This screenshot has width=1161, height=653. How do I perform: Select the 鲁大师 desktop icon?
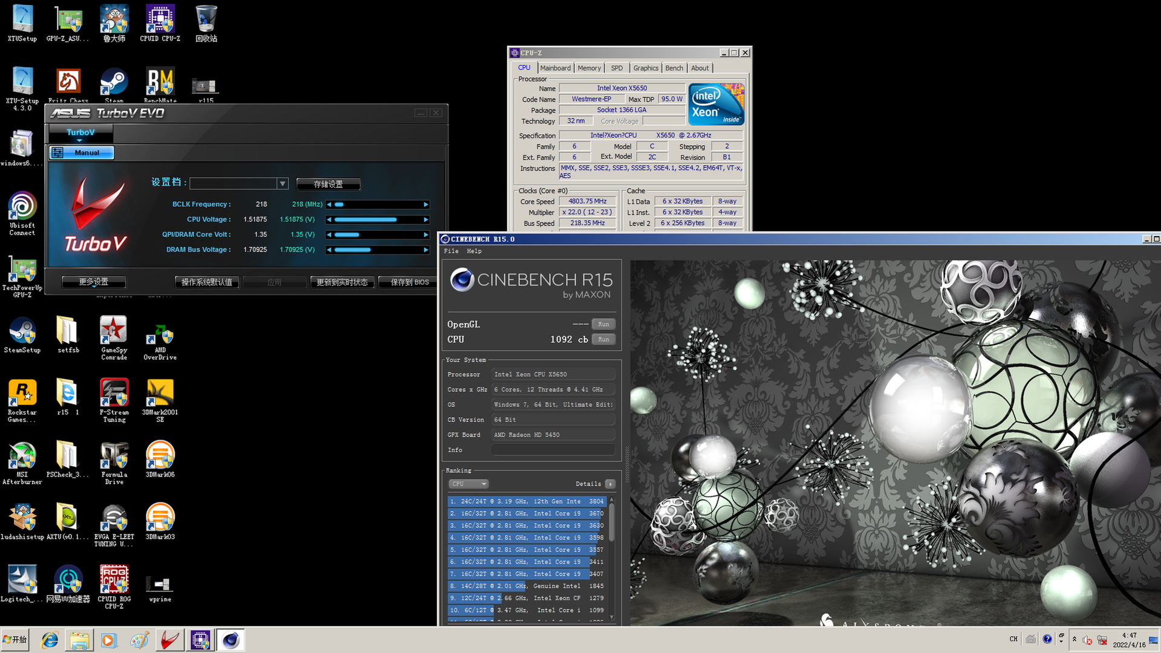tap(114, 23)
